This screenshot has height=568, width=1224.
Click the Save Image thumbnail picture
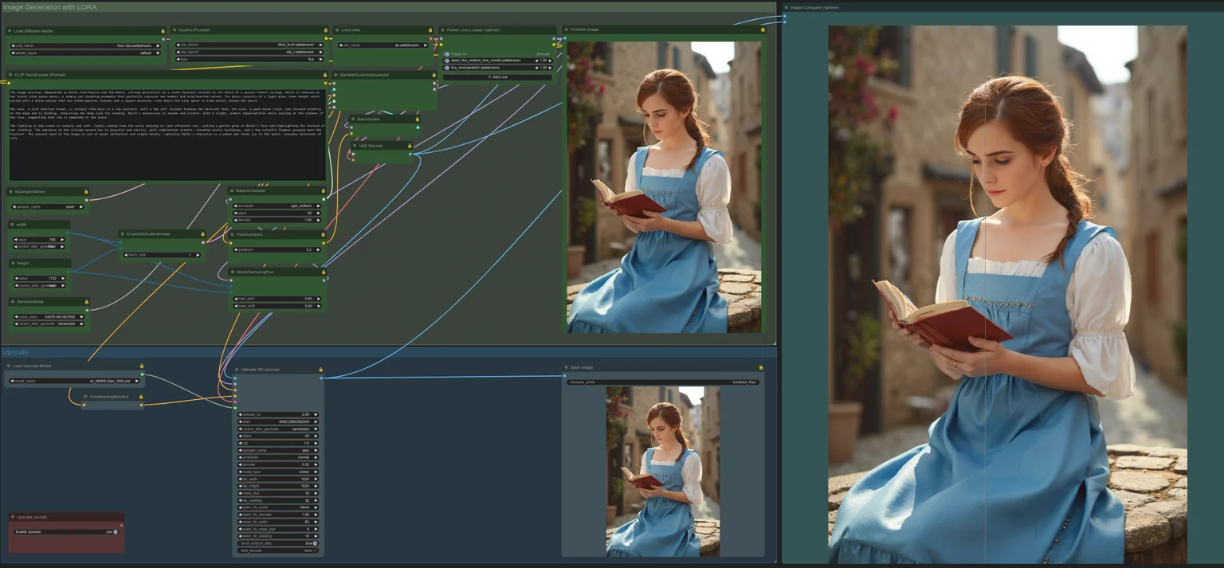[662, 471]
